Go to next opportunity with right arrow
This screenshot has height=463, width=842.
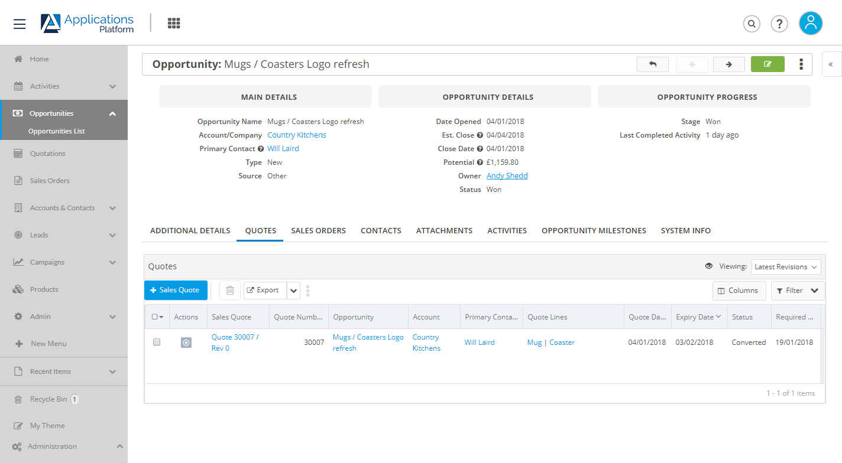[728, 64]
